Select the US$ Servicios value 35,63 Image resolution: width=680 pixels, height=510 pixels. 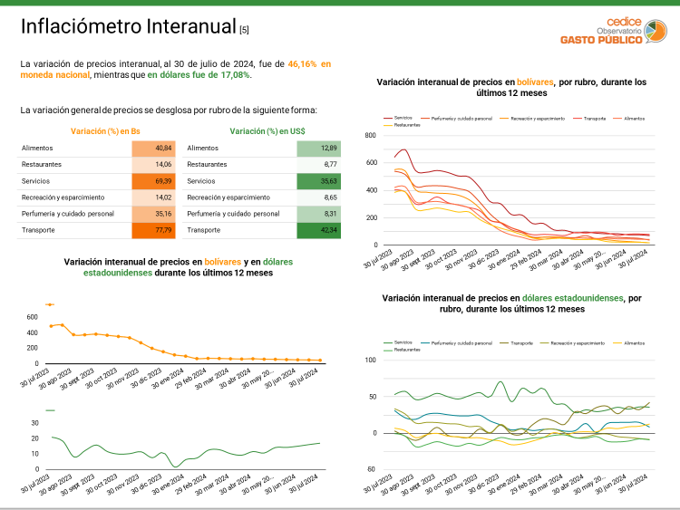coord(319,181)
